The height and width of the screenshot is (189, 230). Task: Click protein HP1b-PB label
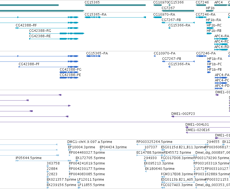pyautogui.click(x=214, y=70)
